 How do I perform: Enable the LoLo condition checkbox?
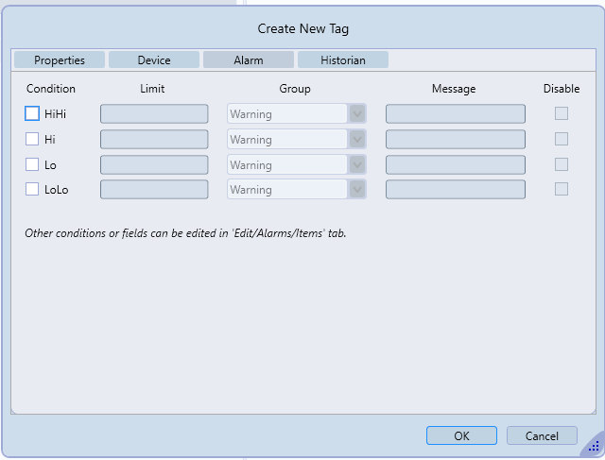32,190
